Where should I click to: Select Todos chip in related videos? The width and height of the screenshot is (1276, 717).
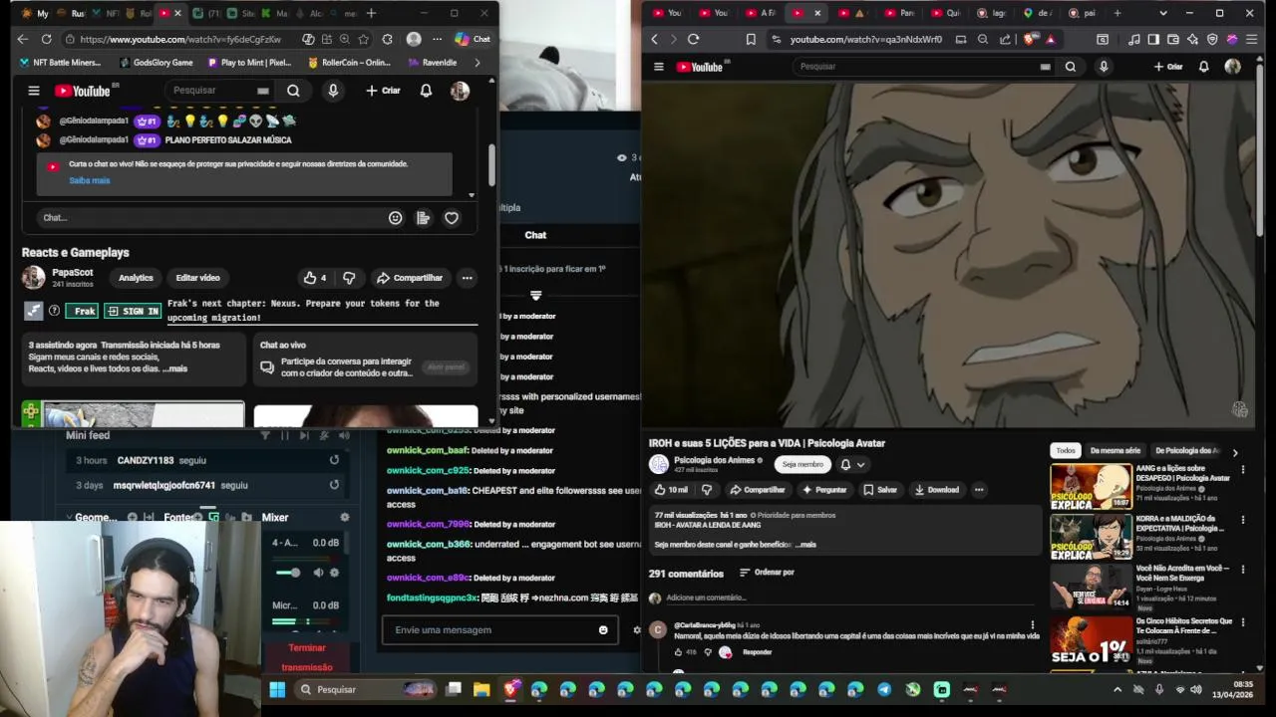pos(1066,451)
